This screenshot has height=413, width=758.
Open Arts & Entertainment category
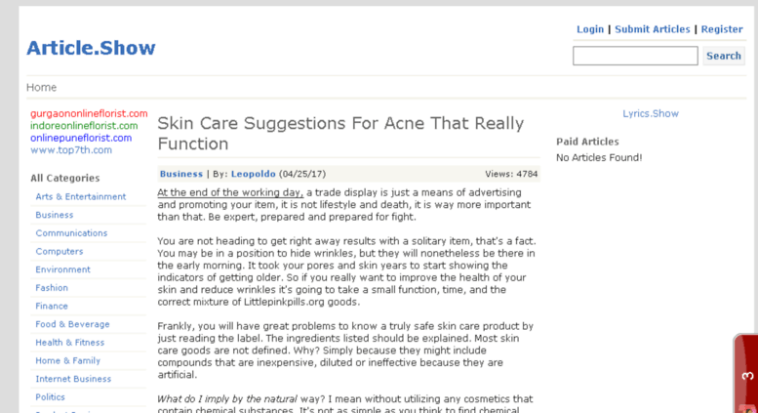click(81, 196)
